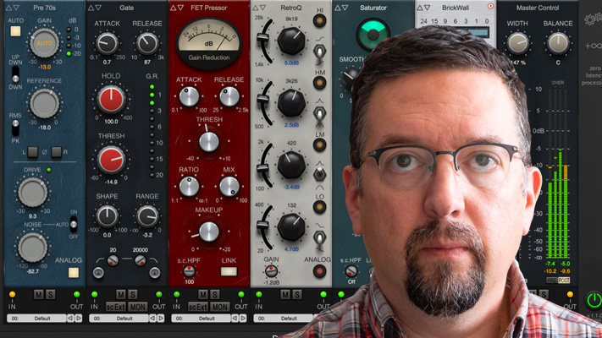Flip the noise AUTO on/off switch
The image size is (602, 338).
click(74, 225)
